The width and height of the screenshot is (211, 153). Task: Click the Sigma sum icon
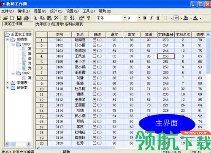point(65,18)
